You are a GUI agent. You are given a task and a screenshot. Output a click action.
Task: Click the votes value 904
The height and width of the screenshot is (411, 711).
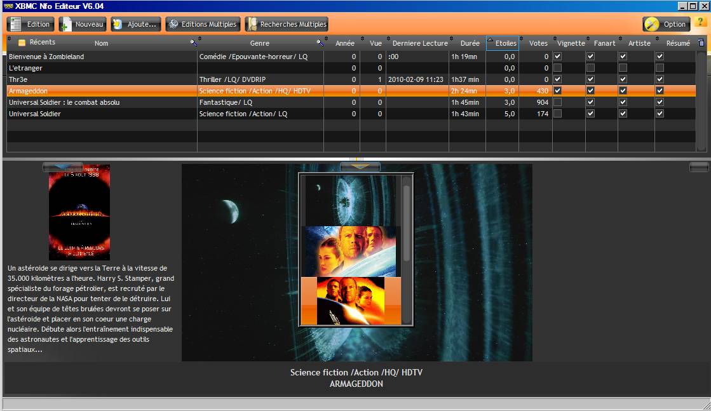tap(543, 102)
